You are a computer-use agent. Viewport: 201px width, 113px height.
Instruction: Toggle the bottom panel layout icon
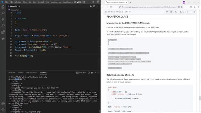(78, 2)
